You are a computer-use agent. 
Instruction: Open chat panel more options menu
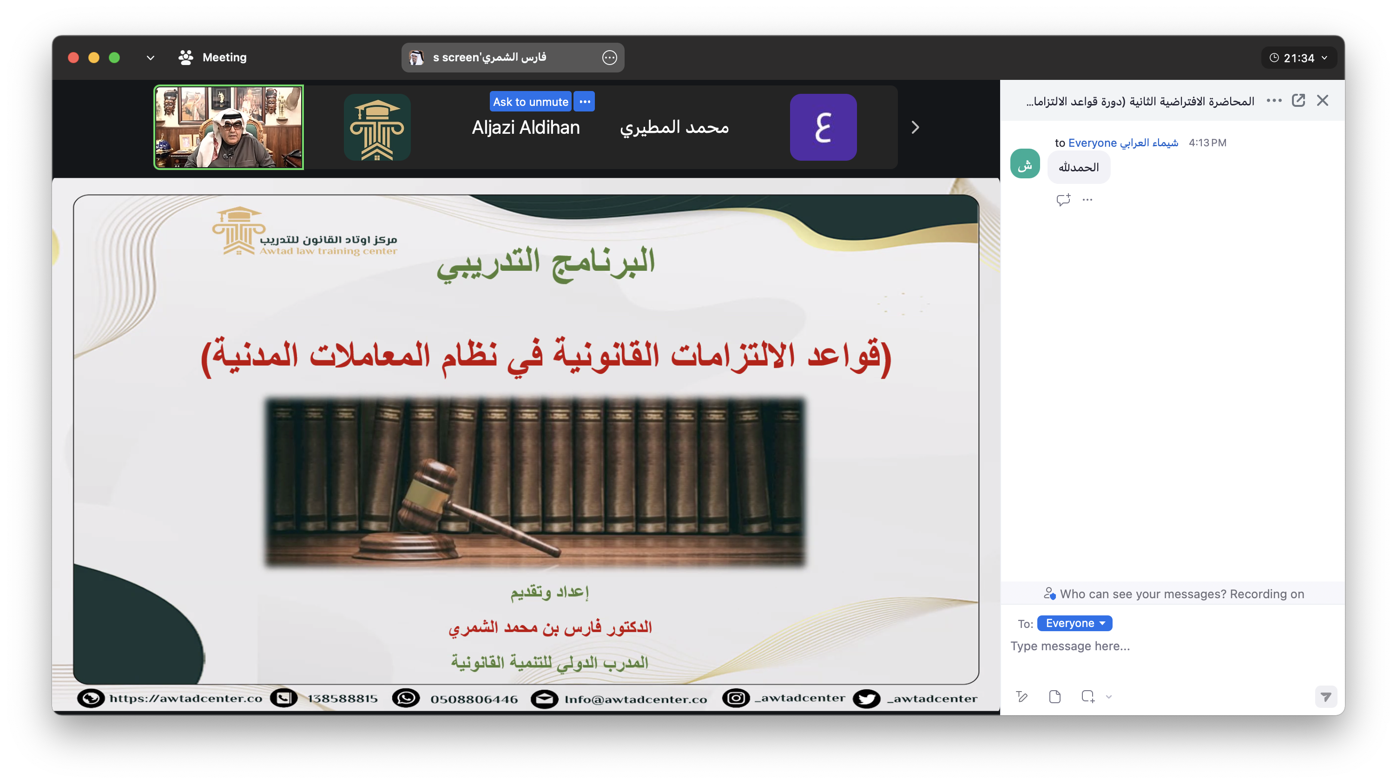click(x=1274, y=100)
